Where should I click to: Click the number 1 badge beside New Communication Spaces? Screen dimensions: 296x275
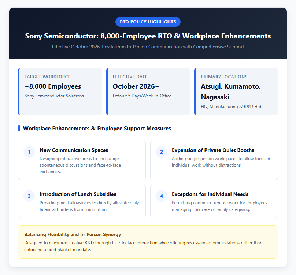pos(29,152)
